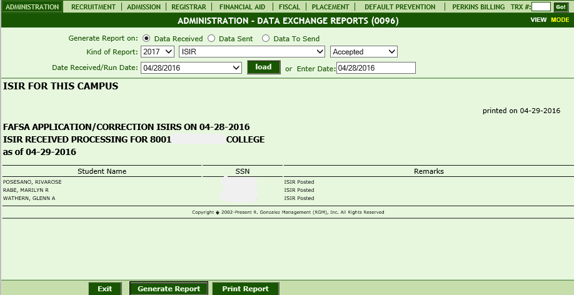Click the TRX # input box
The image size is (574, 295).
coord(541,7)
